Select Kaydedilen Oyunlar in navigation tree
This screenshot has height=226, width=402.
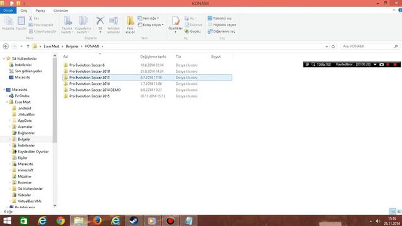pos(33,151)
